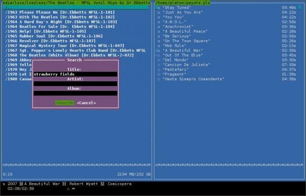Click artist name "Robert Wyatt" in status bar
This screenshot has height=196, width=306.
tap(84, 184)
